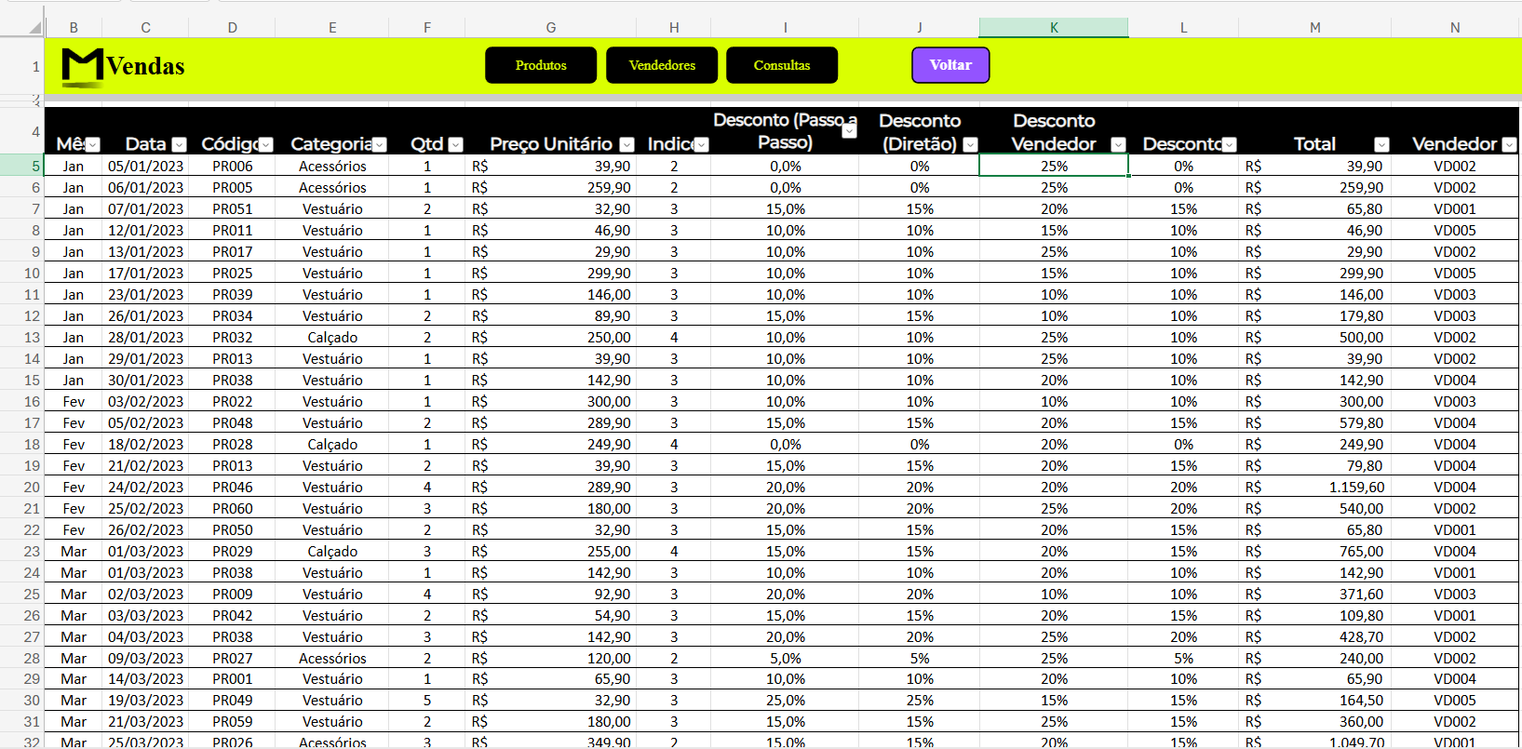
Task: Open the Vendedor column filter dropdown
Action: [x=1509, y=144]
